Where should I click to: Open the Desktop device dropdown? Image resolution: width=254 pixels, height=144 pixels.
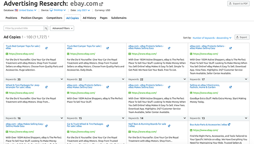pyautogui.click(x=60, y=10)
